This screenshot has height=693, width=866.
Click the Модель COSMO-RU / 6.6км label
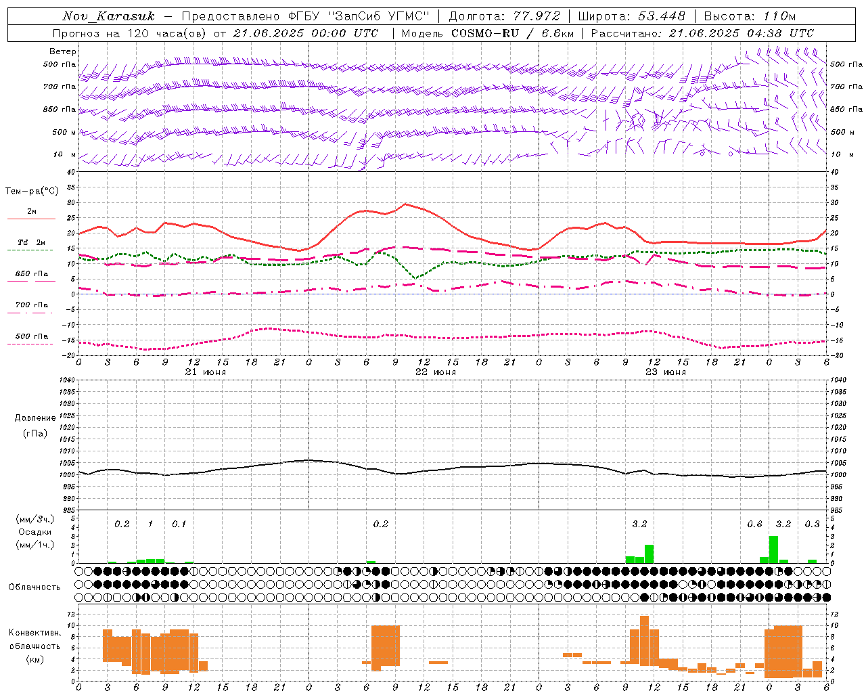tap(488, 33)
